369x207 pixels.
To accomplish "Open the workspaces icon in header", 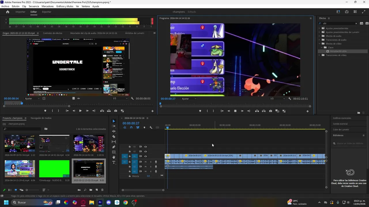I will tap(338, 12).
